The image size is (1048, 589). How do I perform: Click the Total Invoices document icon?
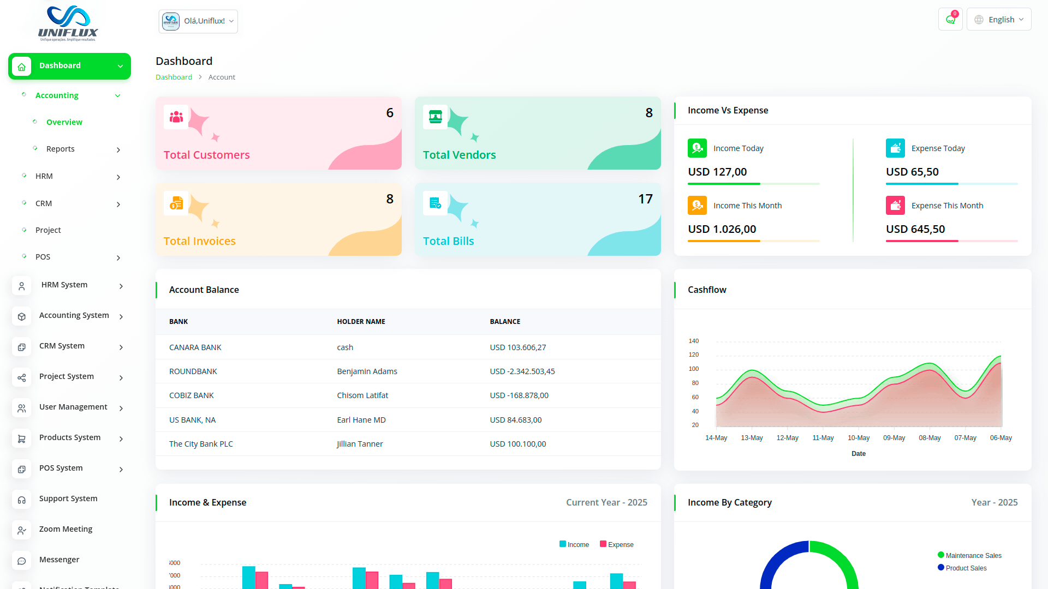pyautogui.click(x=176, y=203)
